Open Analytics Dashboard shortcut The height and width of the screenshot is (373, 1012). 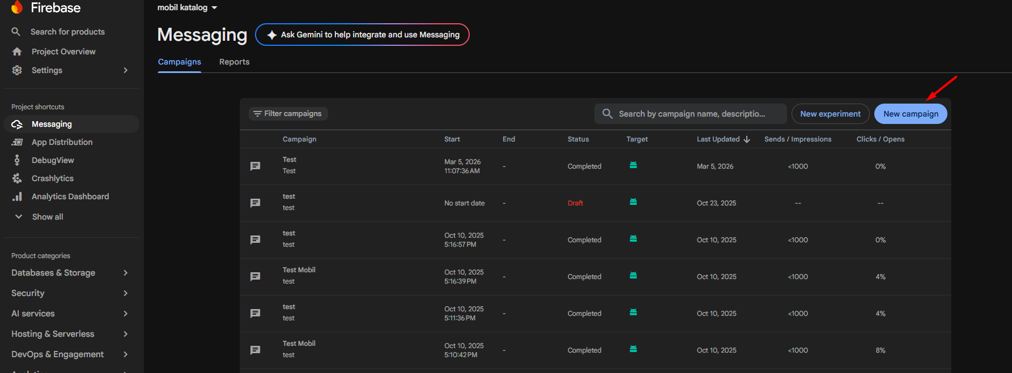pyautogui.click(x=70, y=196)
